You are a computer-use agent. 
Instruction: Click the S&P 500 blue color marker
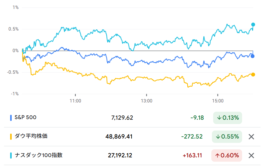pyautogui.click(x=11, y=118)
